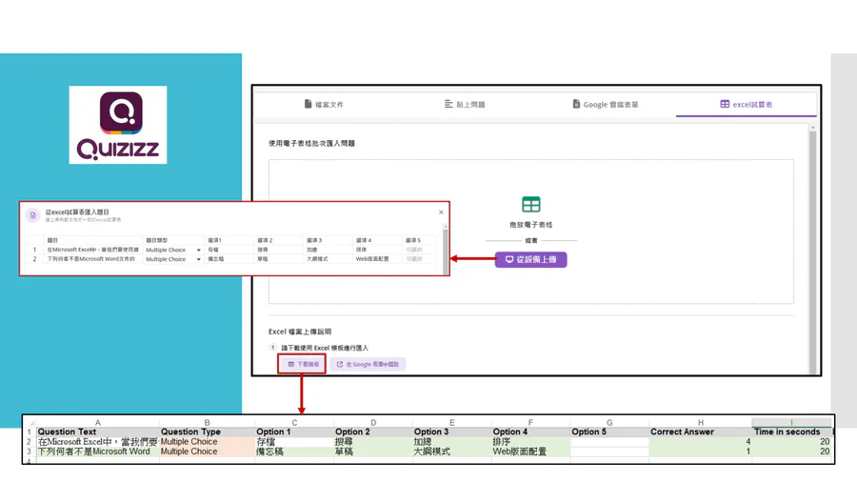Click the table icon on excel試算表 tab

[x=725, y=104]
